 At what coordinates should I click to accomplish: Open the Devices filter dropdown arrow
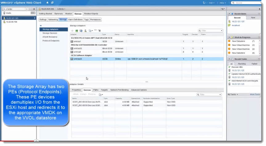tap(220, 95)
